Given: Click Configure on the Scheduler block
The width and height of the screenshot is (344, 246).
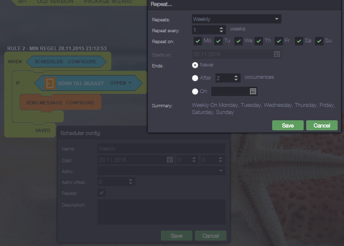Looking at the screenshot, I should [x=82, y=62].
